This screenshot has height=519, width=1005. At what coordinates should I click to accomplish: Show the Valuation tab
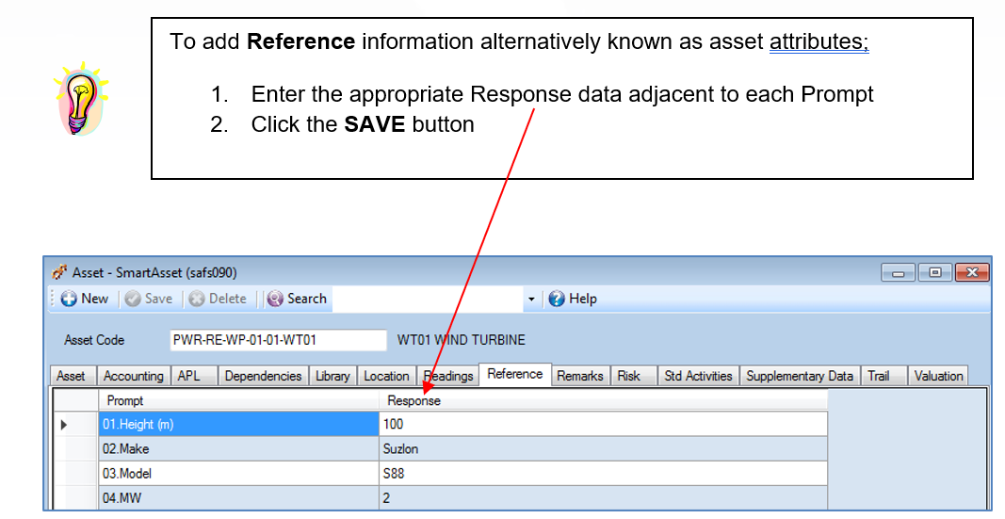[x=938, y=376]
